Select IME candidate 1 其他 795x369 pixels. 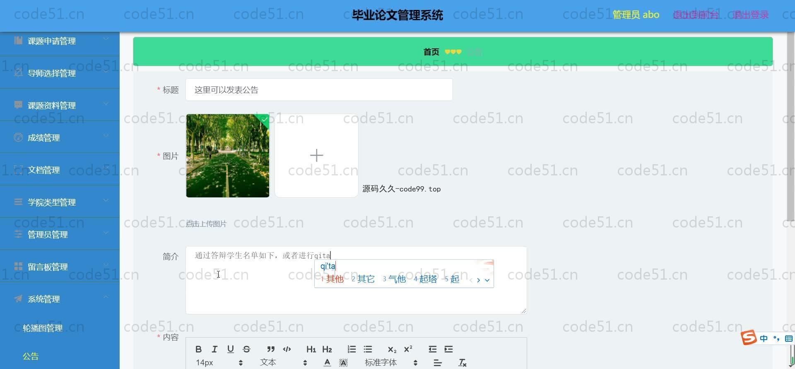pos(332,279)
